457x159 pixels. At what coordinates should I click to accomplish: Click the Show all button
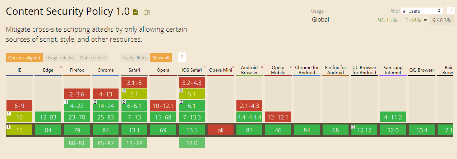tap(161, 58)
